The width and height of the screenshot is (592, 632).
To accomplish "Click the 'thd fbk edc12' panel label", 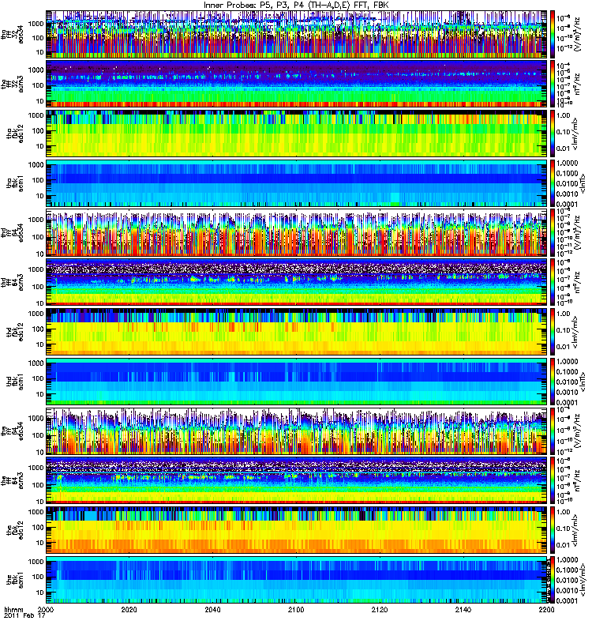I will pyautogui.click(x=14, y=332).
